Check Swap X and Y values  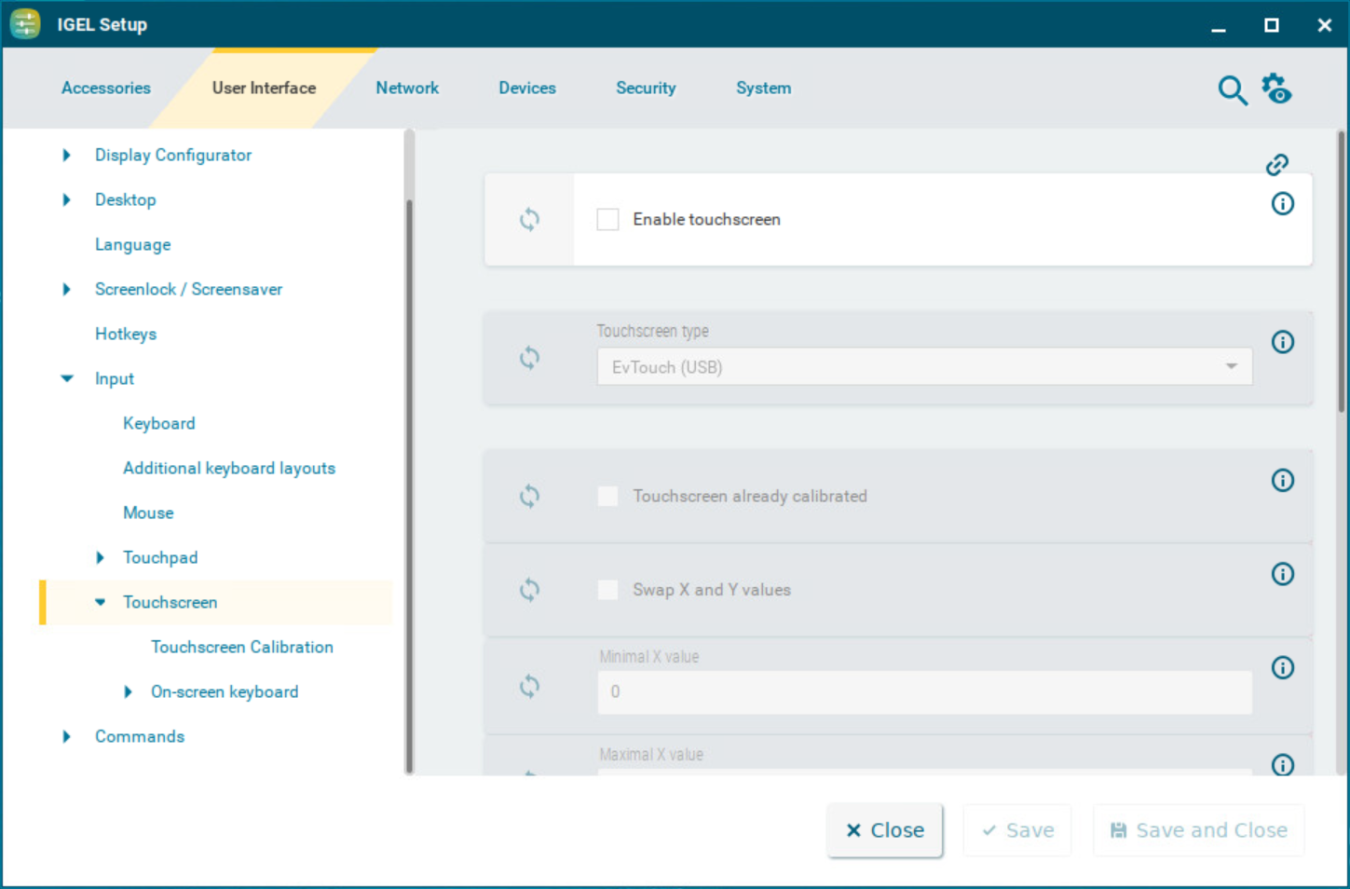[x=607, y=590]
